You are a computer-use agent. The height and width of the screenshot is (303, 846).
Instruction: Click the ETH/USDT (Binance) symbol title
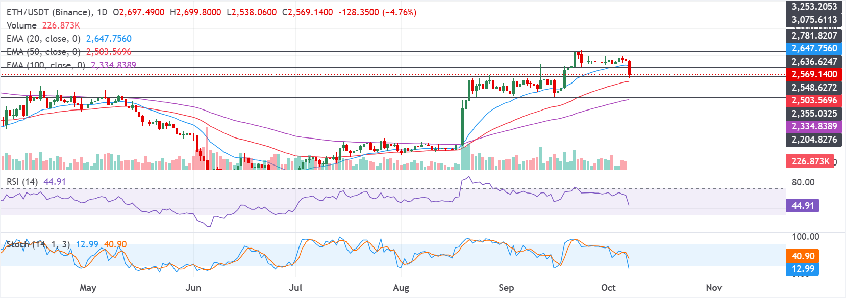(49, 12)
